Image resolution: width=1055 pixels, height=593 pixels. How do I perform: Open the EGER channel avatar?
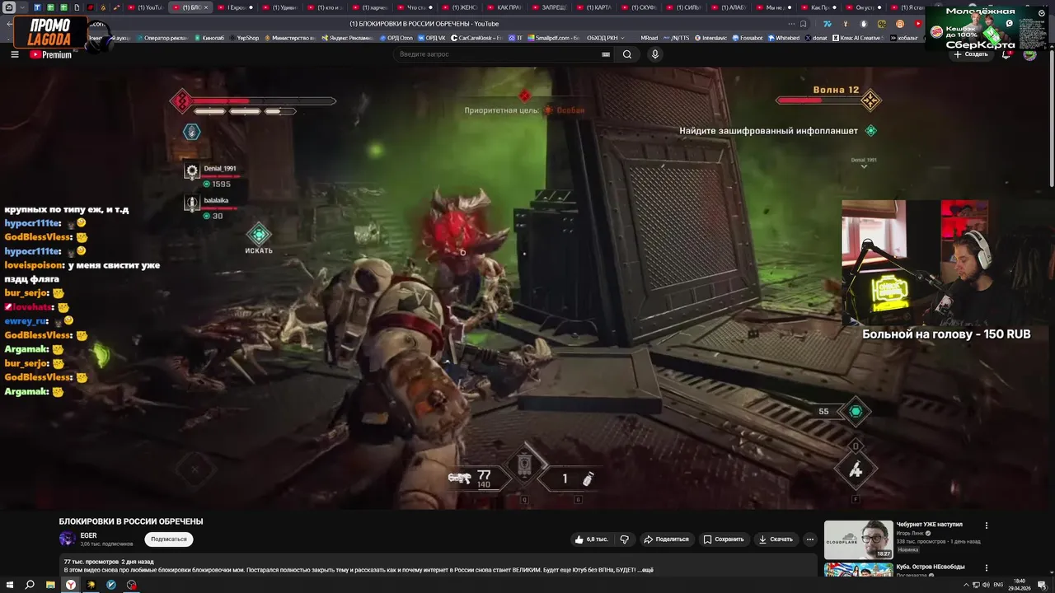click(67, 539)
